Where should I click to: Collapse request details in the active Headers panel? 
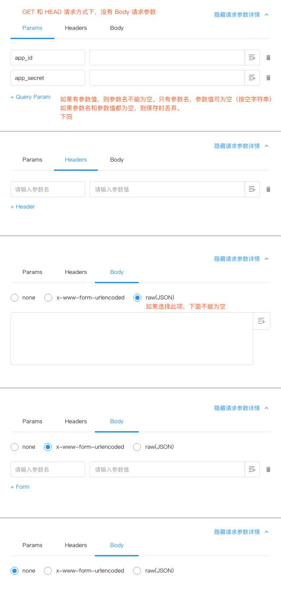click(241, 146)
